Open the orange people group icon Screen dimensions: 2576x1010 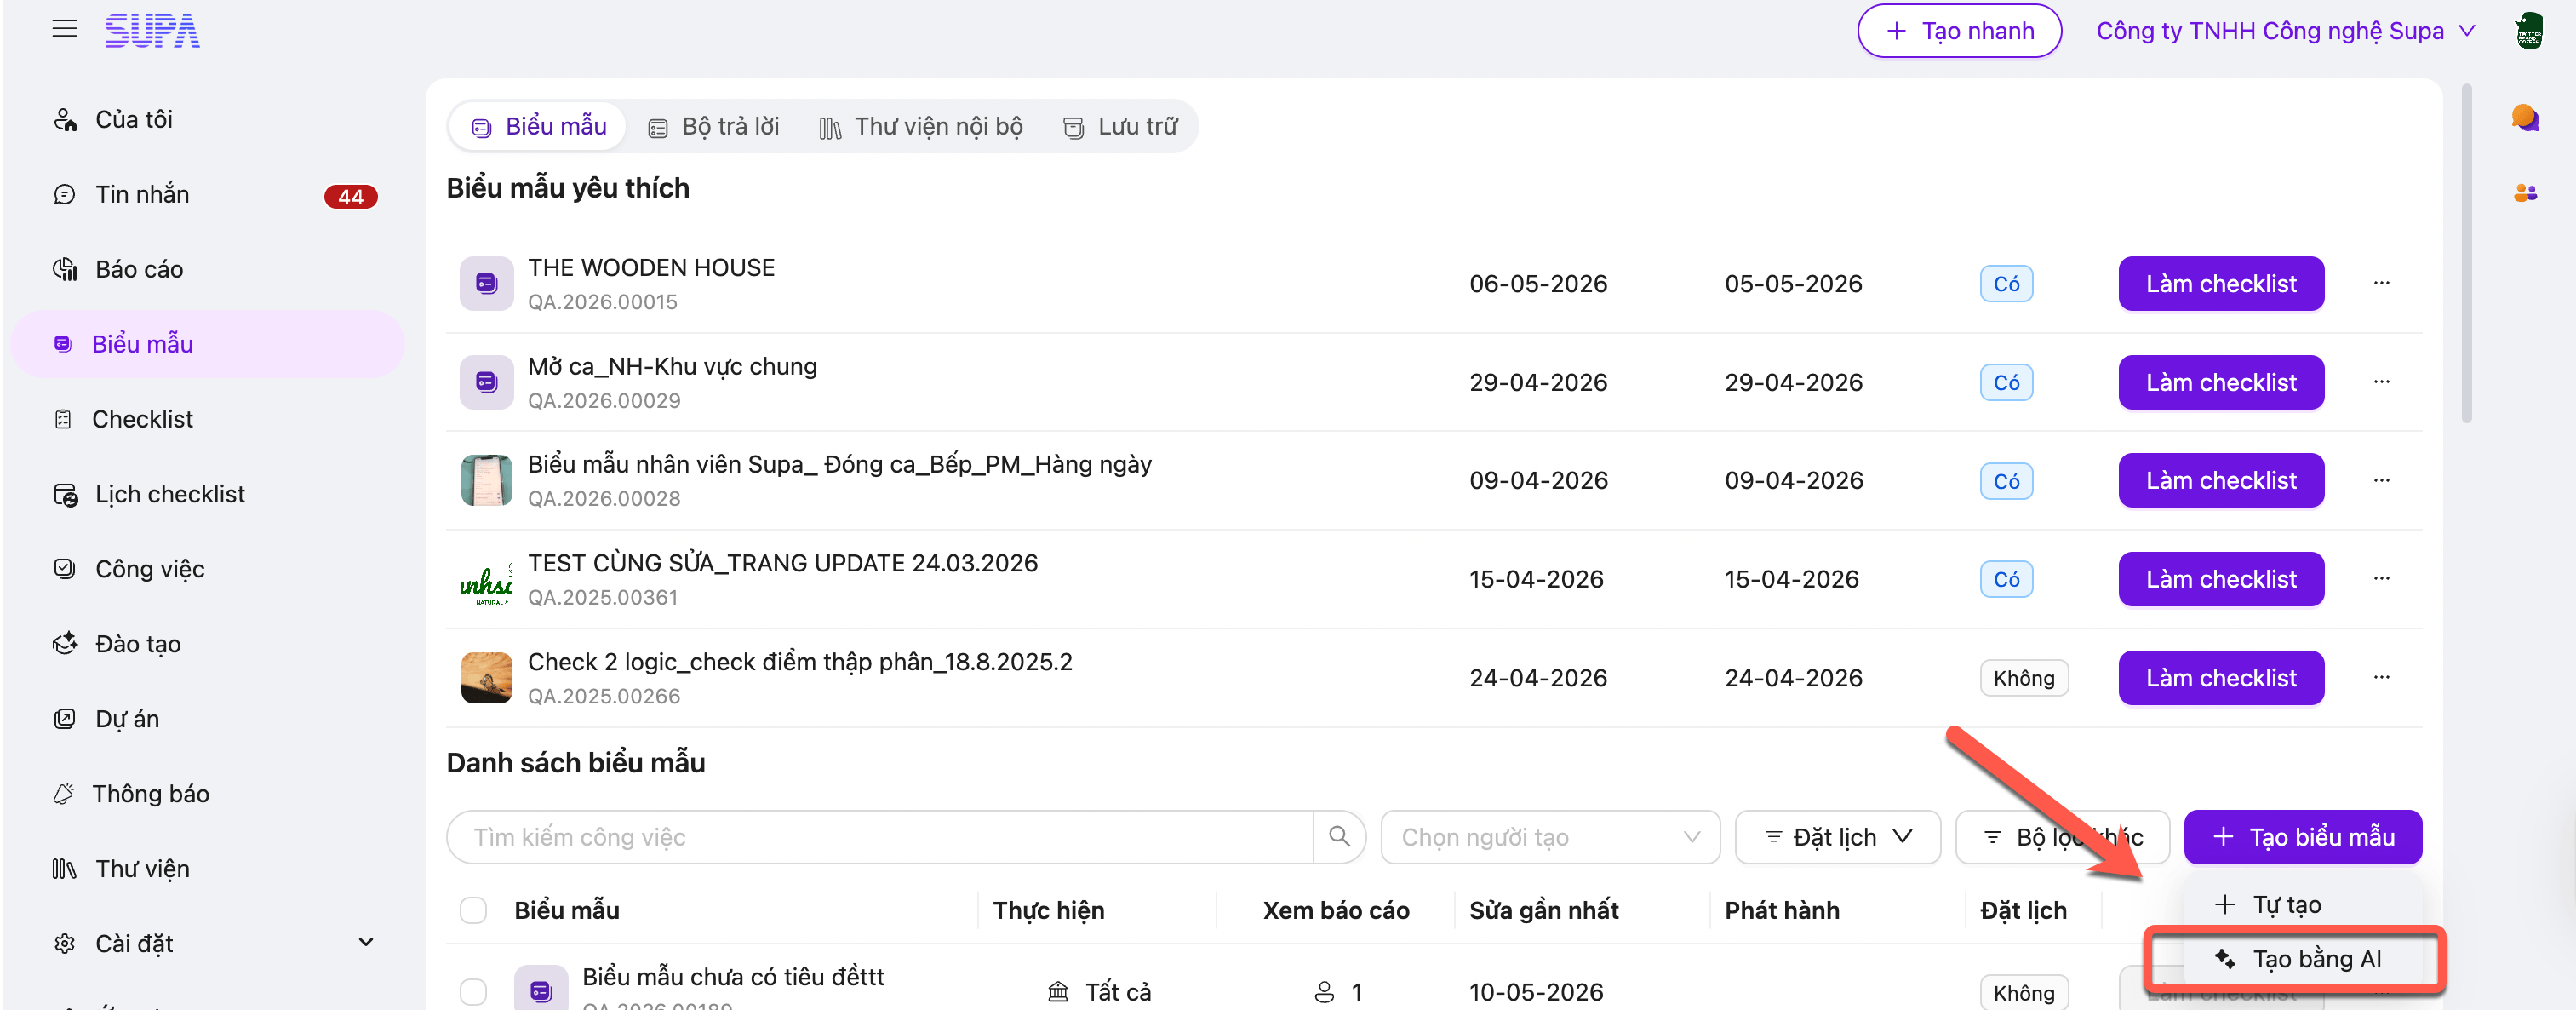click(2525, 193)
